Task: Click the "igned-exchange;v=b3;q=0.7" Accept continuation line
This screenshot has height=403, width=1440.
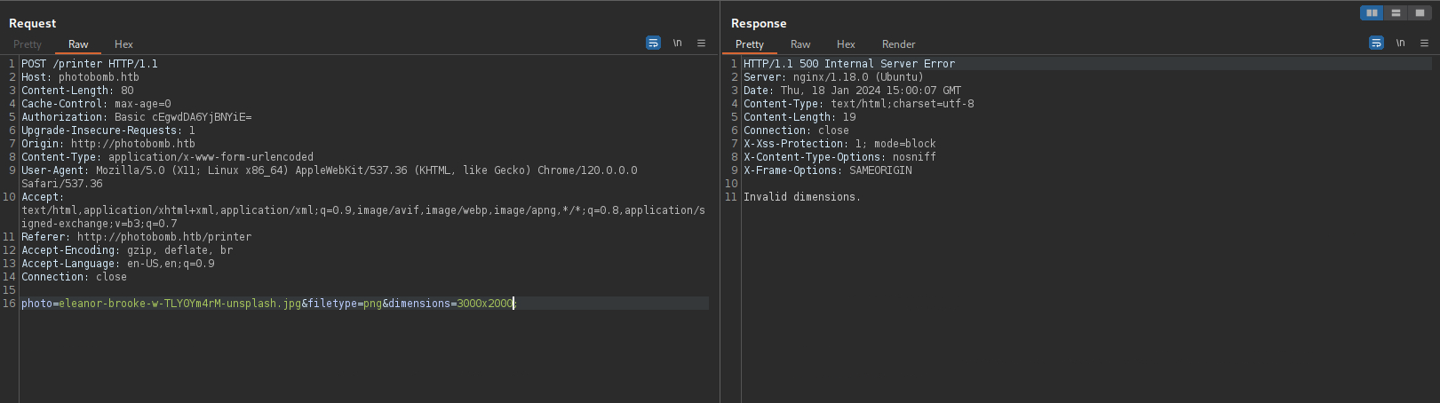Action: tap(99, 224)
